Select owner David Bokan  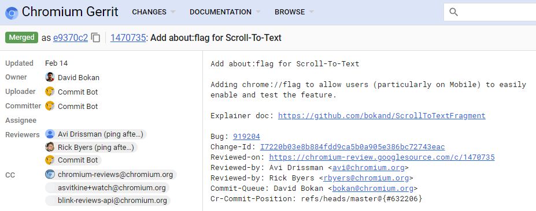[x=79, y=77]
